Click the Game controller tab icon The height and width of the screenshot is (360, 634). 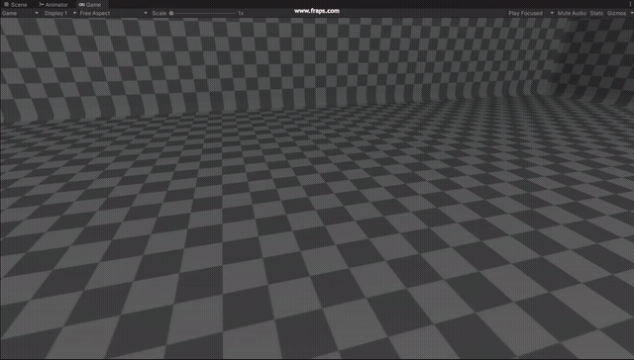pos(81,4)
